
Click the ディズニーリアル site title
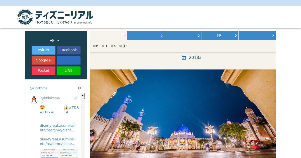pos(64,15)
